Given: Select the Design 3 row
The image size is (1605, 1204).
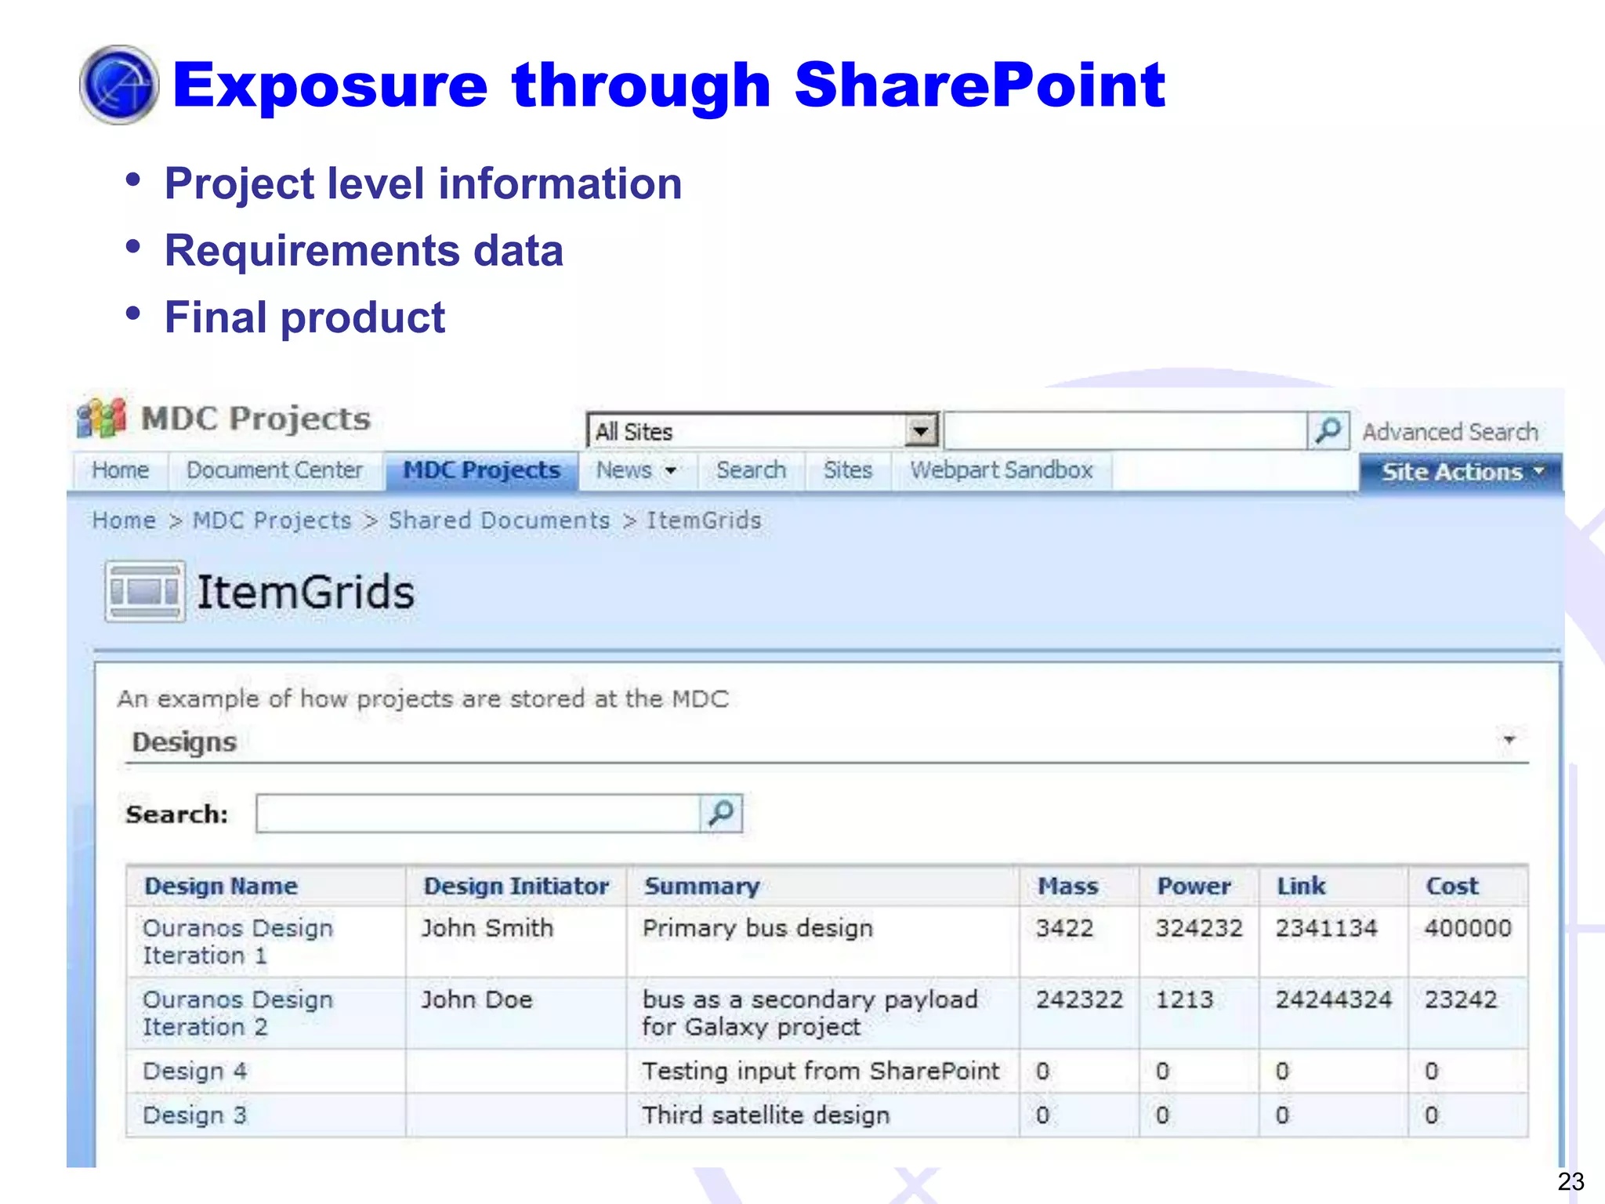Looking at the screenshot, I should pos(827,1115).
